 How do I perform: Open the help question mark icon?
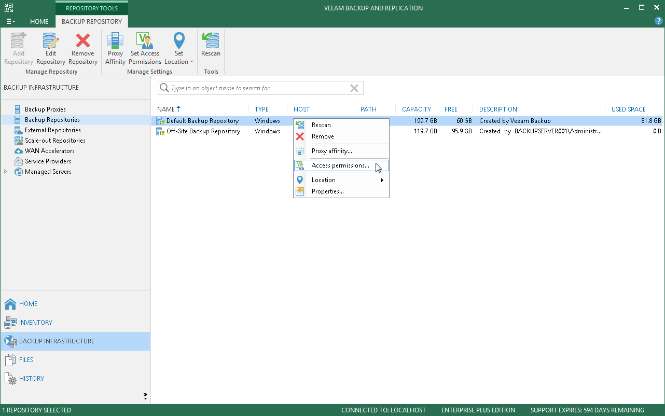[x=659, y=21]
